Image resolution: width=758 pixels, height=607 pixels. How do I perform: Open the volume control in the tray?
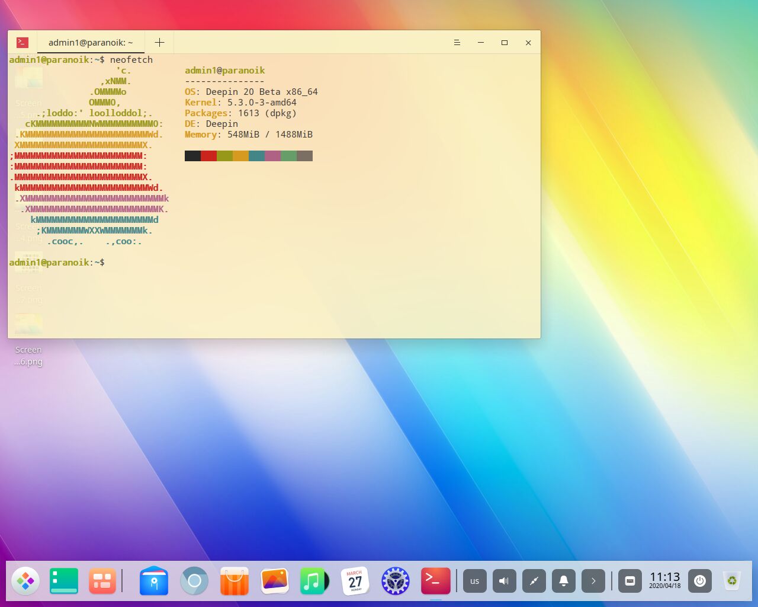coord(505,581)
